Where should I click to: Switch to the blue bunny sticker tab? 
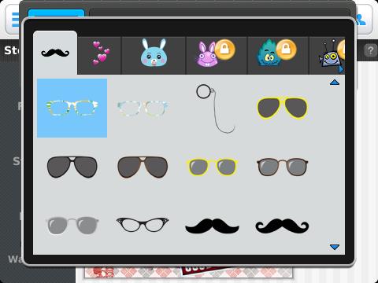point(154,55)
